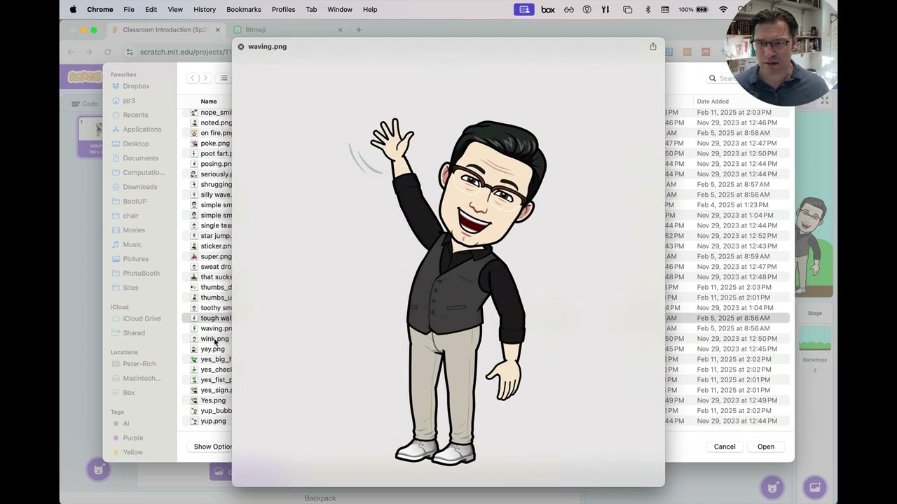This screenshot has height=504, width=897.
Task: Open the Apple menu
Action: pyautogui.click(x=73, y=9)
